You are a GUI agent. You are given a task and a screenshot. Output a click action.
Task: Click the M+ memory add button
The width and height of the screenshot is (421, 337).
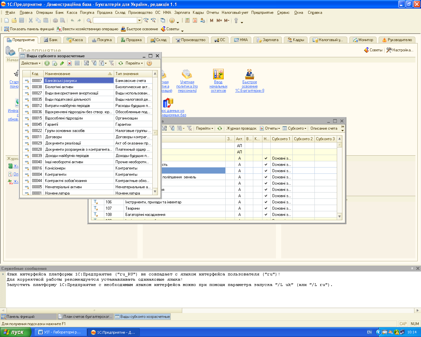pos(219,20)
